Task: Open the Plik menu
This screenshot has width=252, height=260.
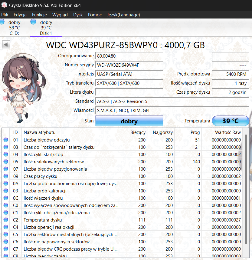Action: (5, 15)
